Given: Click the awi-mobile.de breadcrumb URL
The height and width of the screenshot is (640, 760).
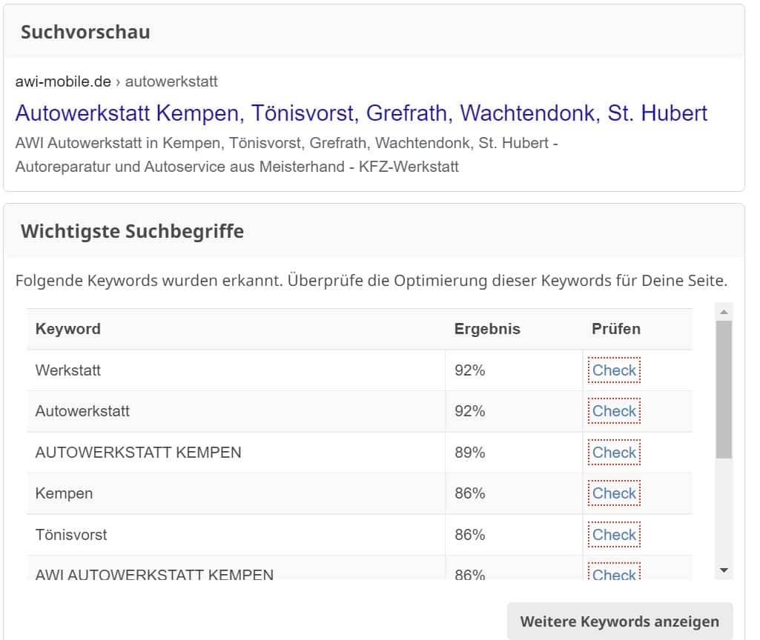Looking at the screenshot, I should [x=116, y=81].
